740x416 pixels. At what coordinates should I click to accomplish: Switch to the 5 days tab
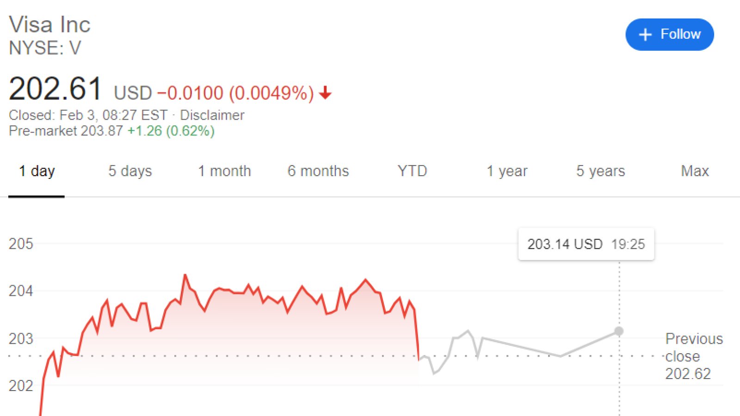(130, 171)
